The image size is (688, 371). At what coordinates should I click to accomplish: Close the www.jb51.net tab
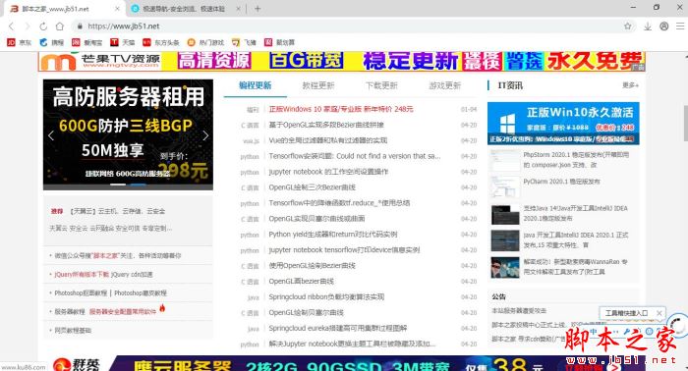(x=117, y=8)
